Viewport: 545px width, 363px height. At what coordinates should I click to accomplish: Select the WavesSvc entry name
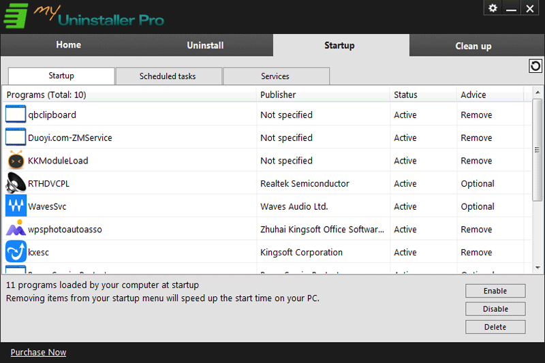coord(47,206)
